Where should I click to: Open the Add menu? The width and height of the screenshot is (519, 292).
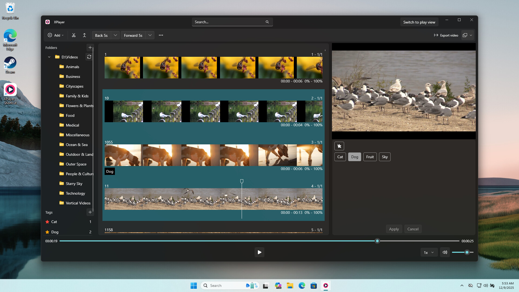56,35
